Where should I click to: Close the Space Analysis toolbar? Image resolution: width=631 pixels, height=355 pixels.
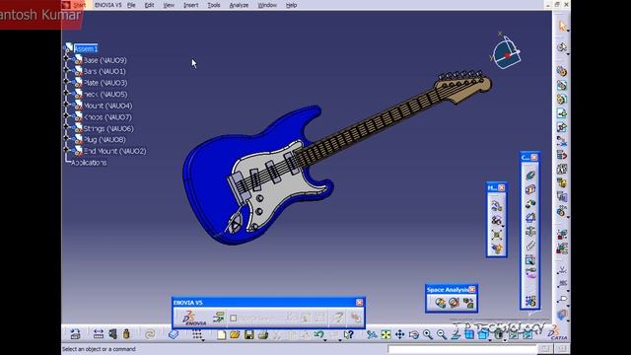pyautogui.click(x=472, y=289)
